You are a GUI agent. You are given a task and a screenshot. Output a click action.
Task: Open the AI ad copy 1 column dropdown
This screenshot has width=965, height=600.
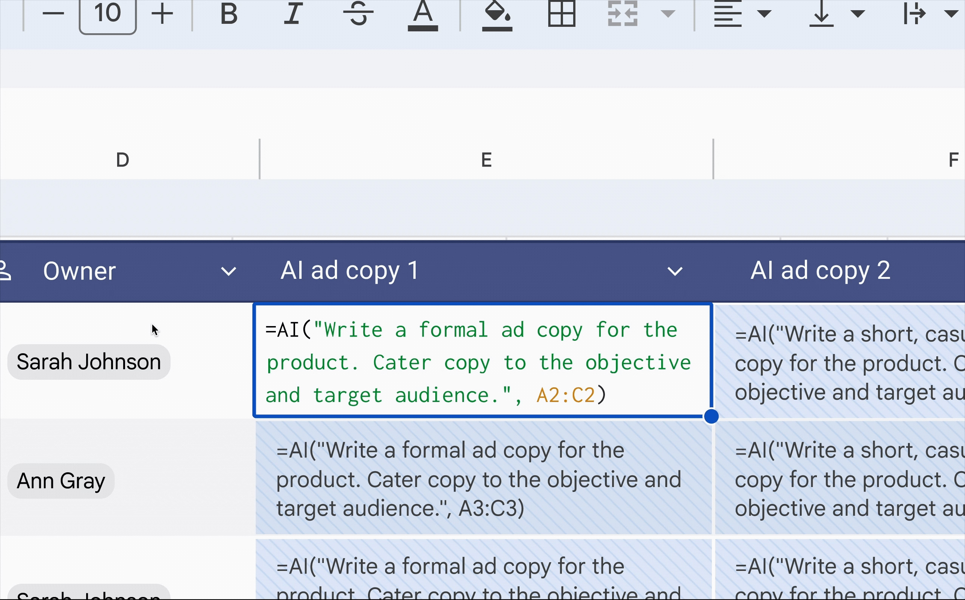pos(674,271)
